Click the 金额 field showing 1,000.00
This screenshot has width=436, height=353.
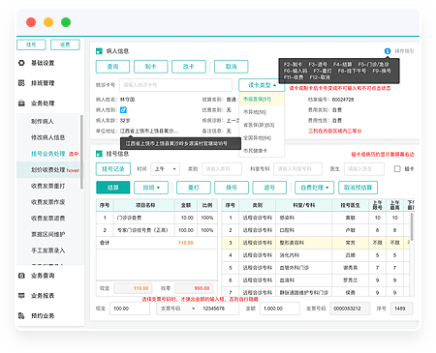(280, 309)
